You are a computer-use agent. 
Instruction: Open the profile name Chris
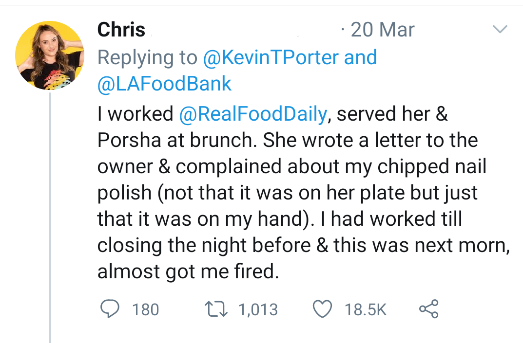pyautogui.click(x=121, y=30)
